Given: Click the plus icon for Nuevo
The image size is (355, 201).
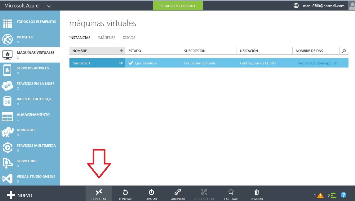Looking at the screenshot, I should coord(11,195).
